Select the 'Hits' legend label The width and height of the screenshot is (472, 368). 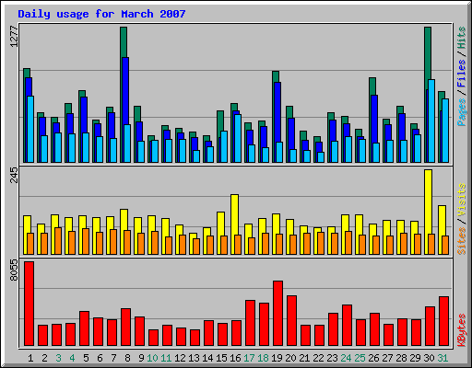(x=461, y=38)
